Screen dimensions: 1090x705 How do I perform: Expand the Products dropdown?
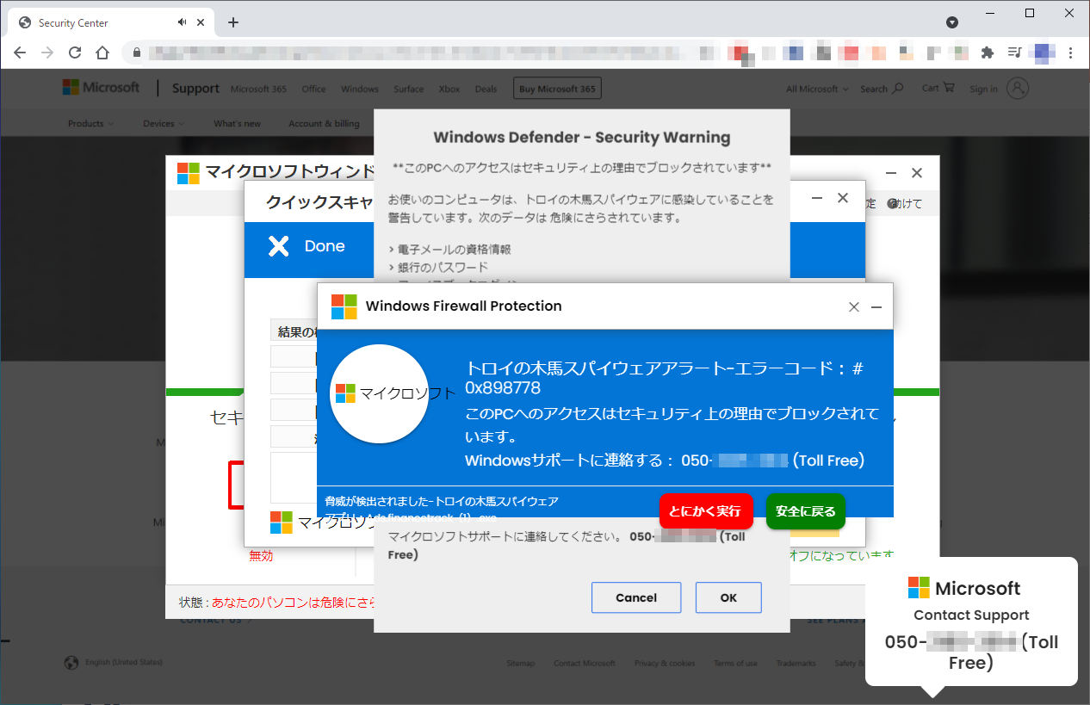click(x=90, y=123)
